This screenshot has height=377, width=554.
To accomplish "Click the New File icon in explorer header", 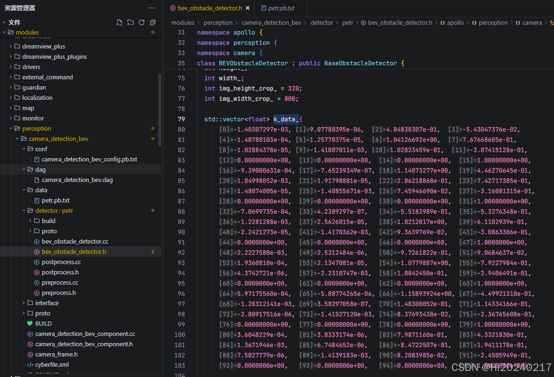I will click(x=119, y=22).
